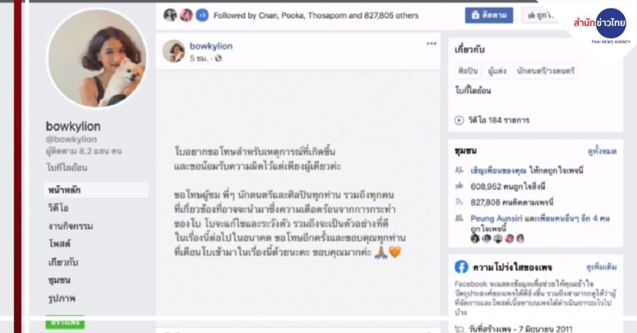
Task: Click the blue ติดตาม follow button
Action: (489, 16)
